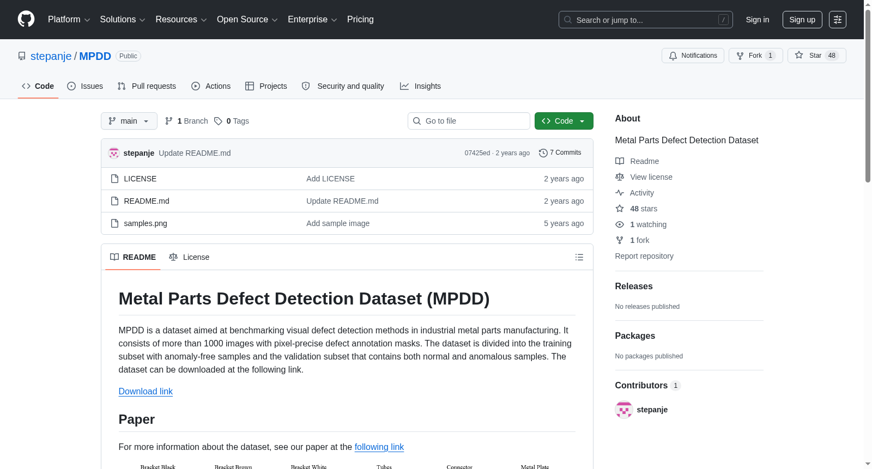This screenshot has height=469, width=872.
Task: Click the LICENSE file icon
Action: 114,179
